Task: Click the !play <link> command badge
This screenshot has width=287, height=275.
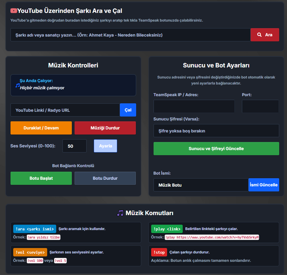Action: pyautogui.click(x=167, y=229)
